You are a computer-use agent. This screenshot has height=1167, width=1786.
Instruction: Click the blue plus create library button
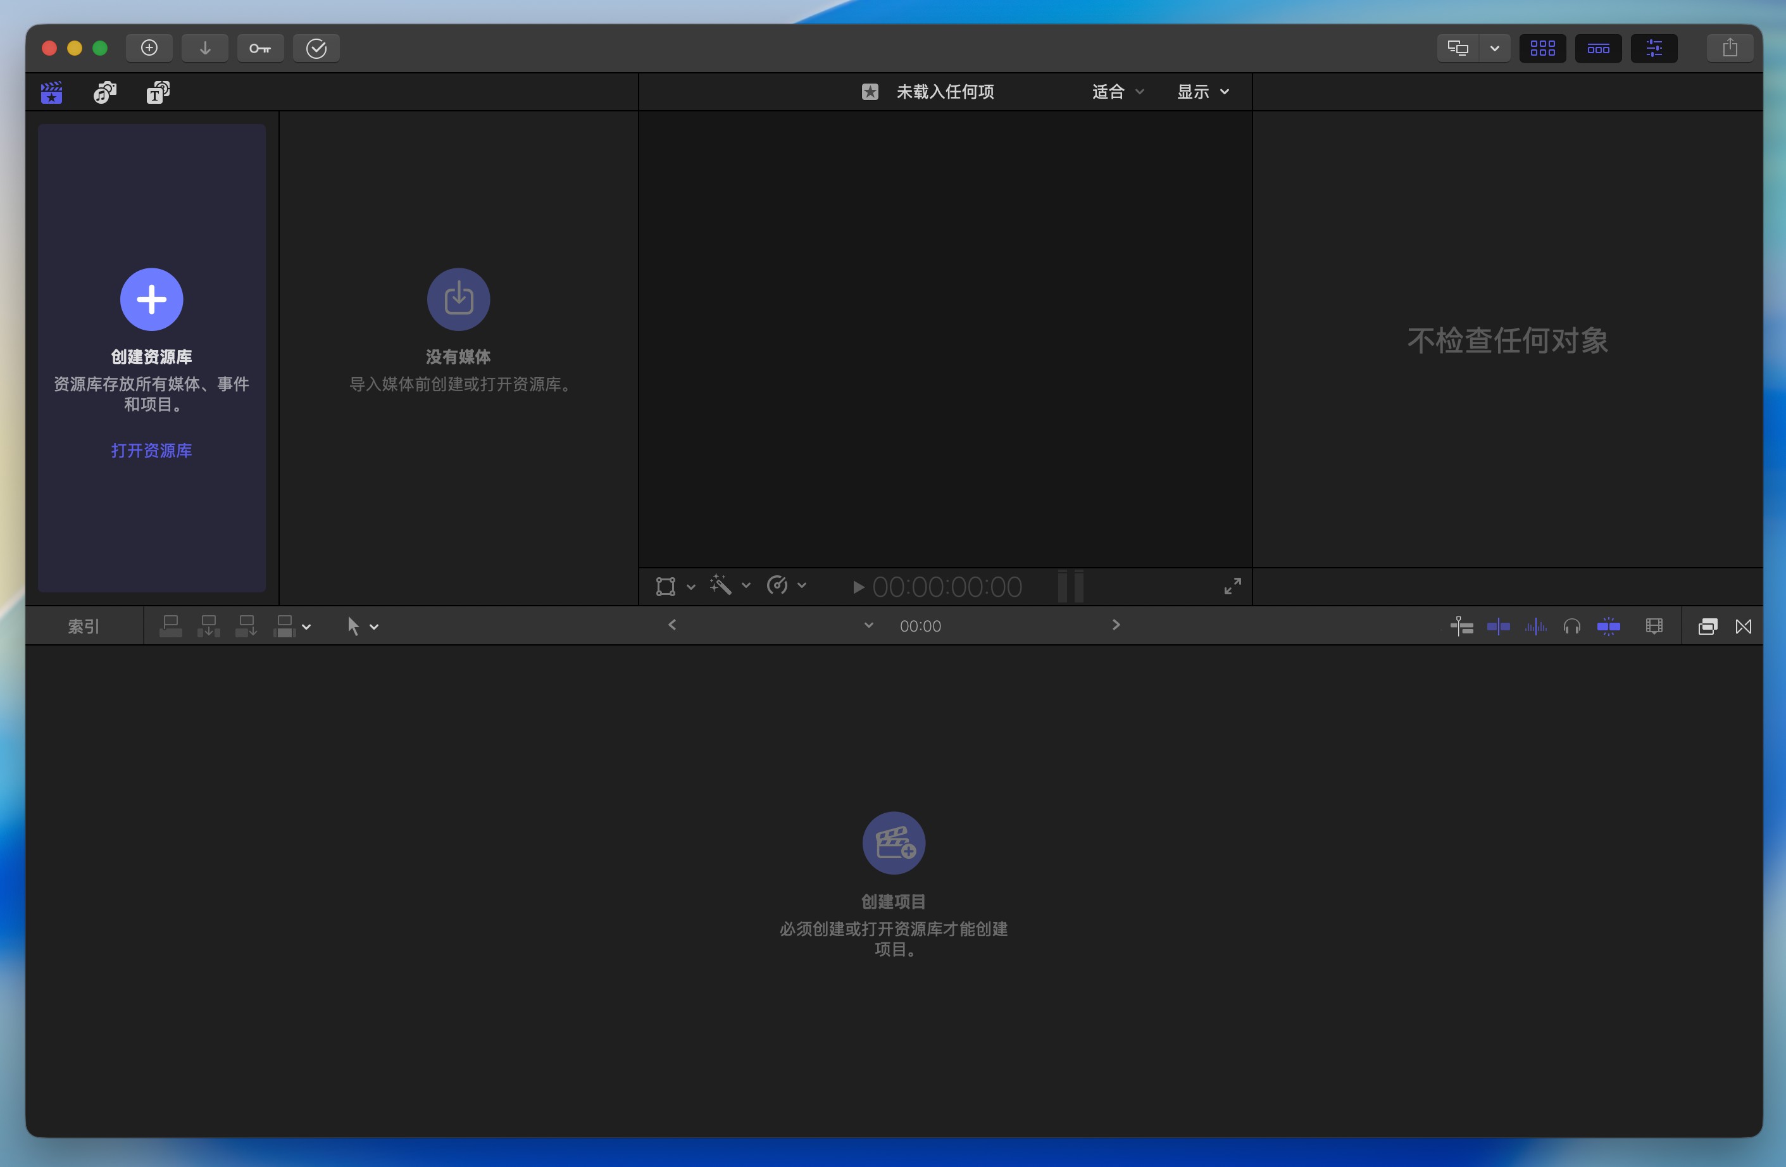coord(152,299)
